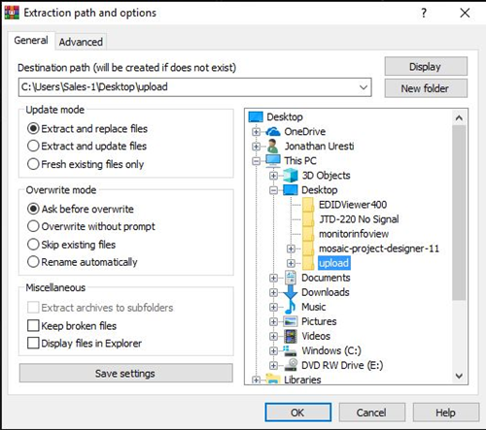Viewport: 486px width, 430px height.
Task: Collapse the This PC tree node
Action: [x=256, y=161]
